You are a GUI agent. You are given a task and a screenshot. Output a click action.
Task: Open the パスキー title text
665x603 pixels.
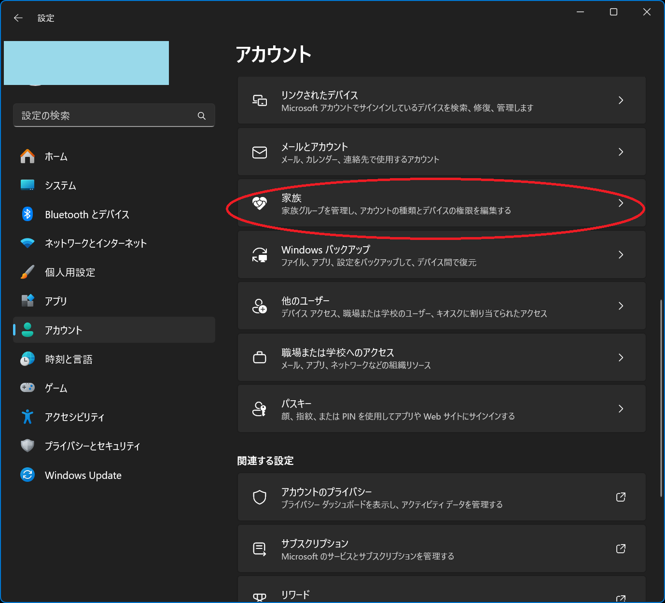[x=296, y=404]
